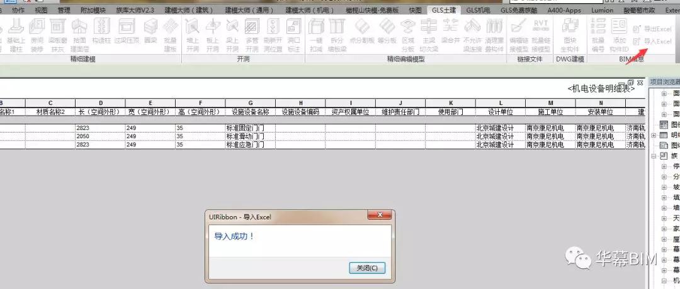Open the 梁板磨抹灰 tool
680x289 pixels.
(x=57, y=35)
